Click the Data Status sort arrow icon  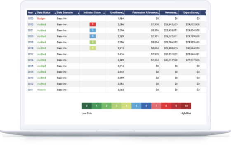click(x=55, y=13)
